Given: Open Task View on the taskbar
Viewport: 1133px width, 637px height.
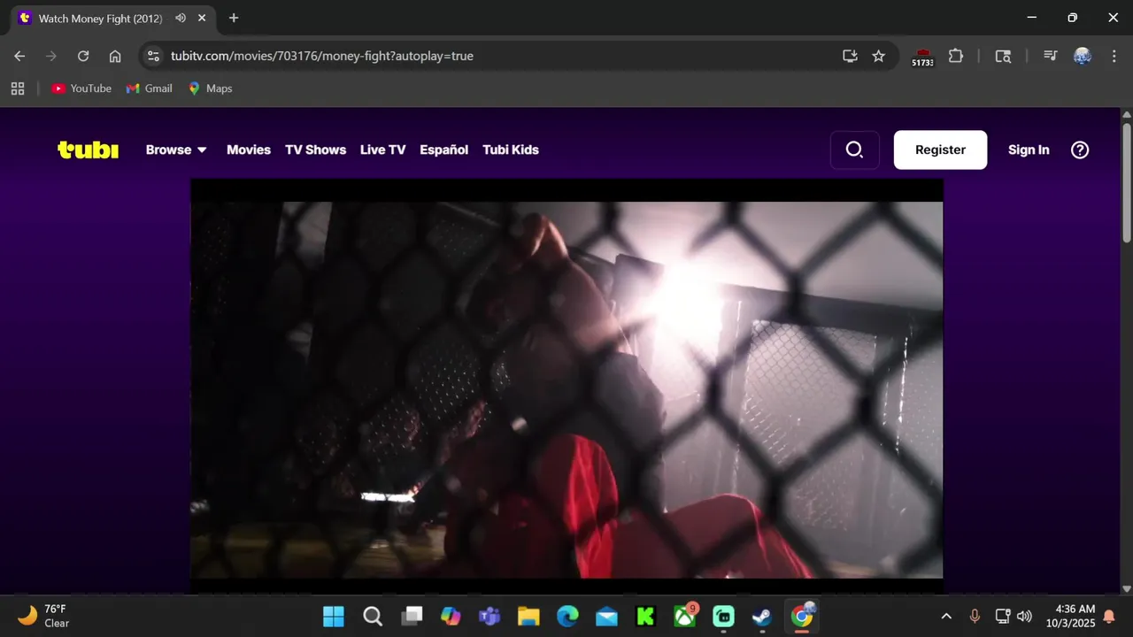Looking at the screenshot, I should click(x=412, y=617).
